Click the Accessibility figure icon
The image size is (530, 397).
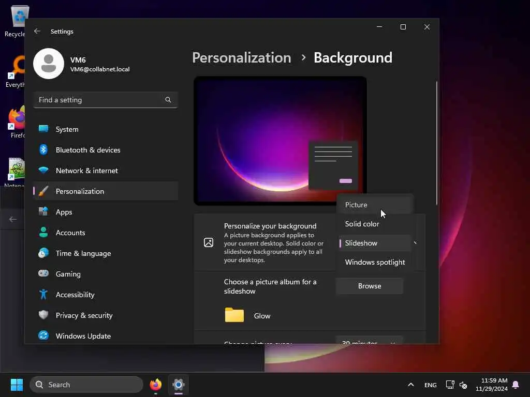point(43,294)
